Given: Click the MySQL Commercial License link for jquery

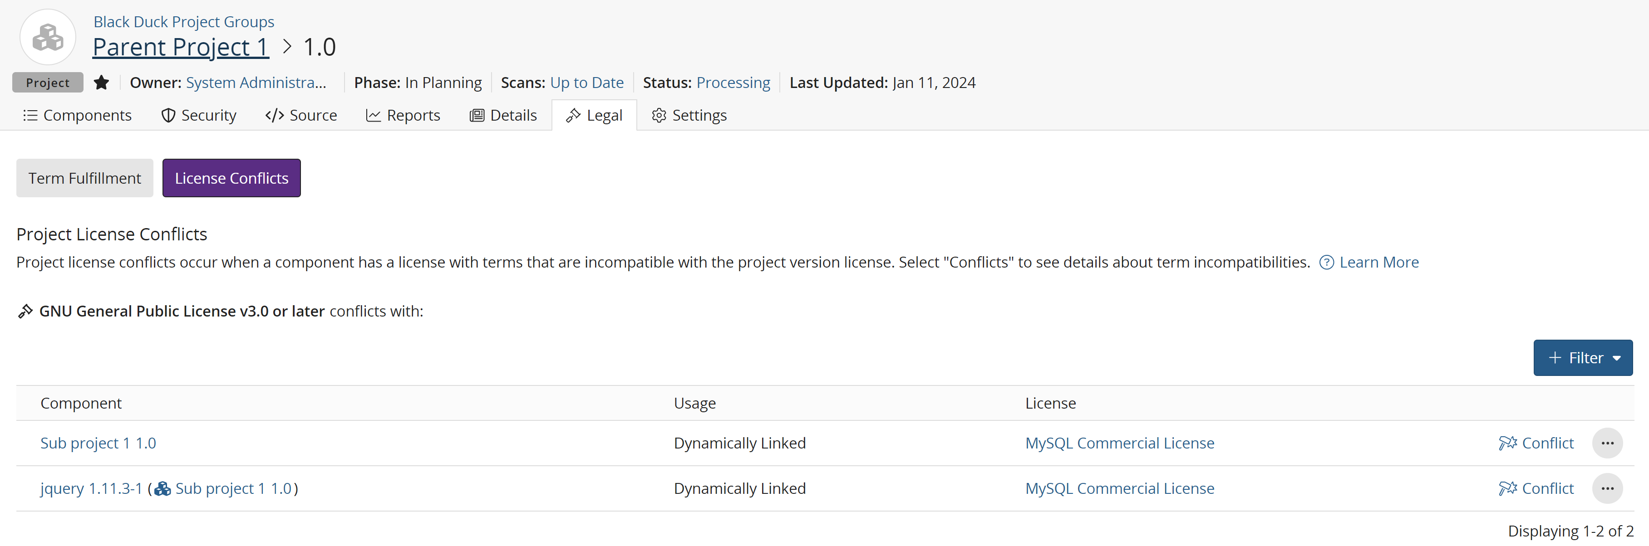Looking at the screenshot, I should 1120,488.
